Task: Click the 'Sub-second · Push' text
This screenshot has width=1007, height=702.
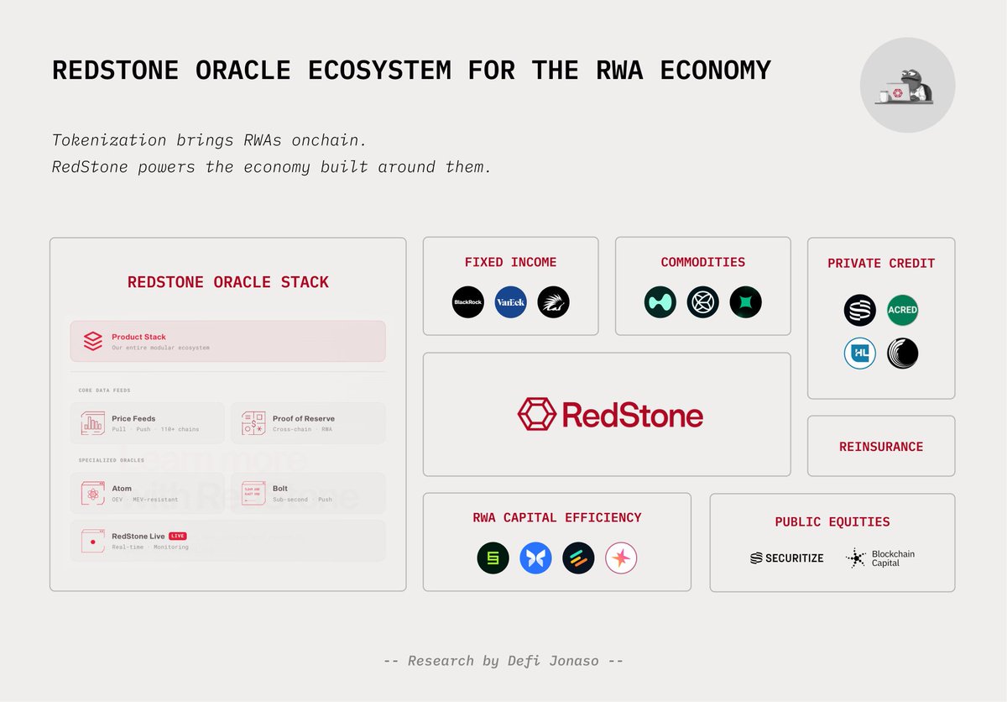Action: pos(302,499)
